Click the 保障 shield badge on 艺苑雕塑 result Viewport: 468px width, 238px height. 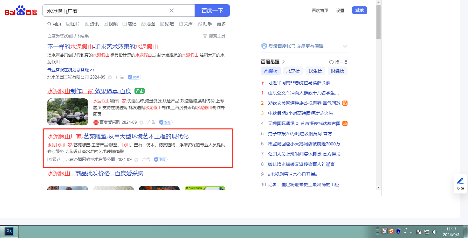tap(161, 159)
